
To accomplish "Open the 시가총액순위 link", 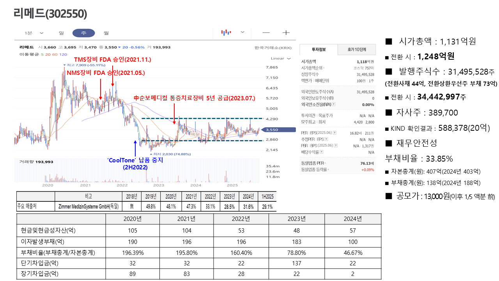I will tap(313, 68).
